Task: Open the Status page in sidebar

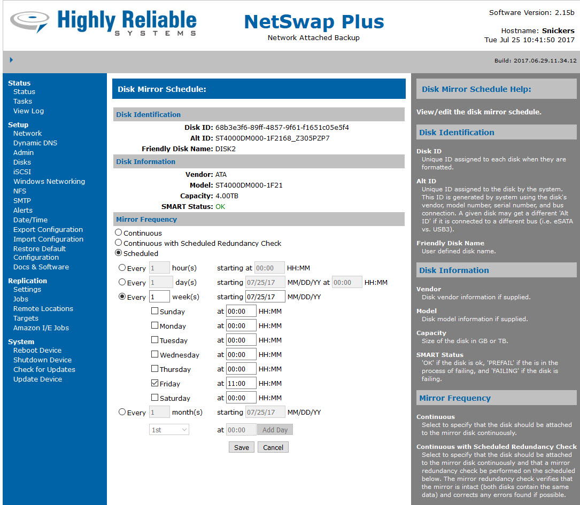Action: point(25,92)
